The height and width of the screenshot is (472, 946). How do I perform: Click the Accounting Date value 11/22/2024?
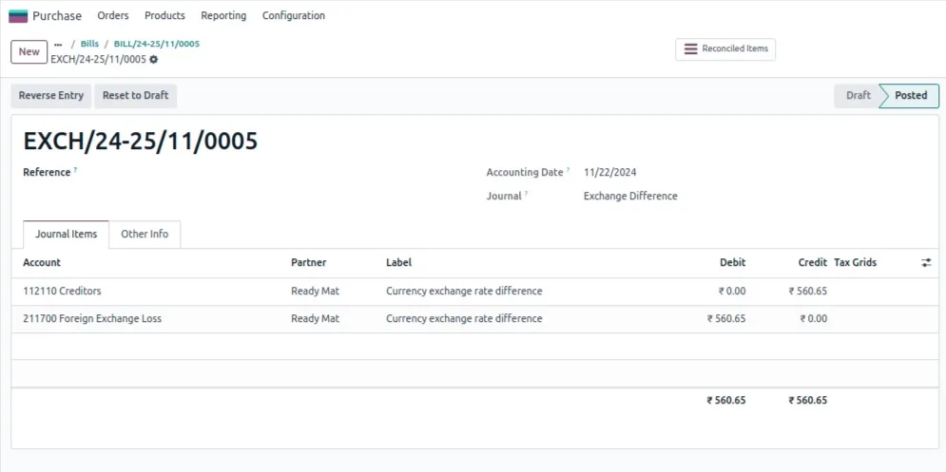pos(610,173)
